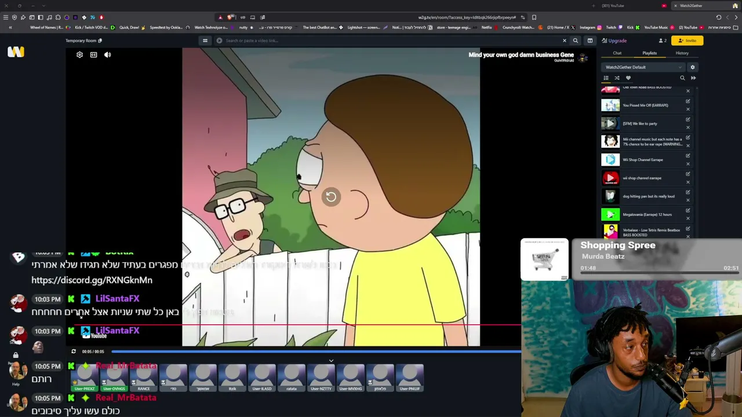Replay the finished video
Screen dimensions: 742x417
[331, 197]
